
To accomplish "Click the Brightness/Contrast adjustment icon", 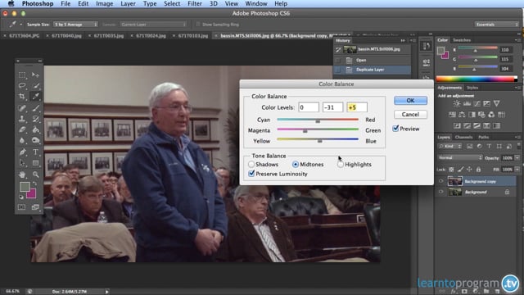I will click(457, 104).
